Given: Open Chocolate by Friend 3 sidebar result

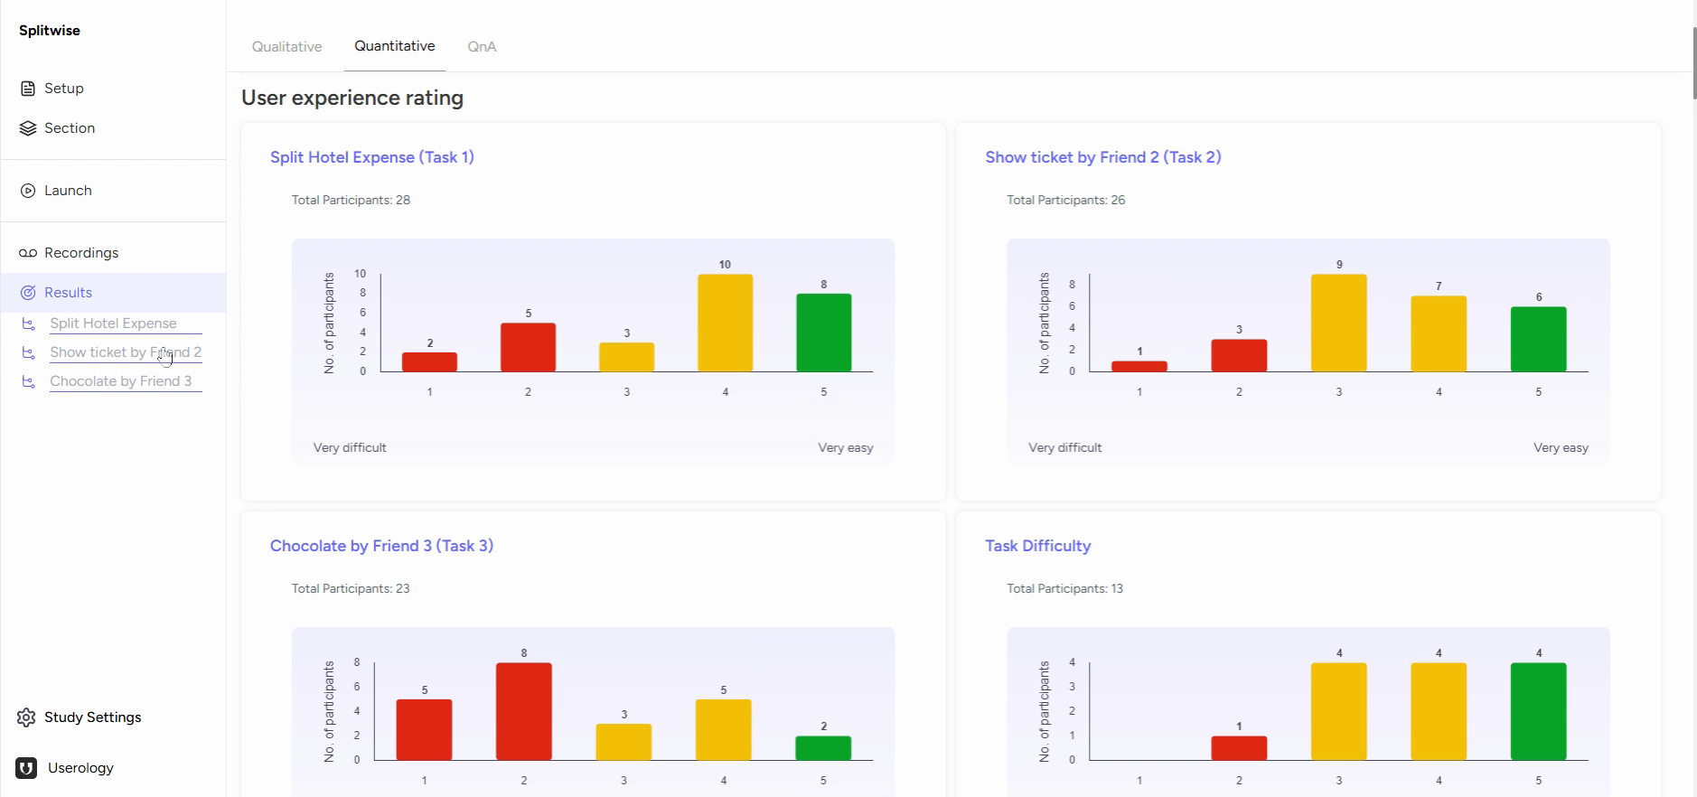Looking at the screenshot, I should point(121,381).
